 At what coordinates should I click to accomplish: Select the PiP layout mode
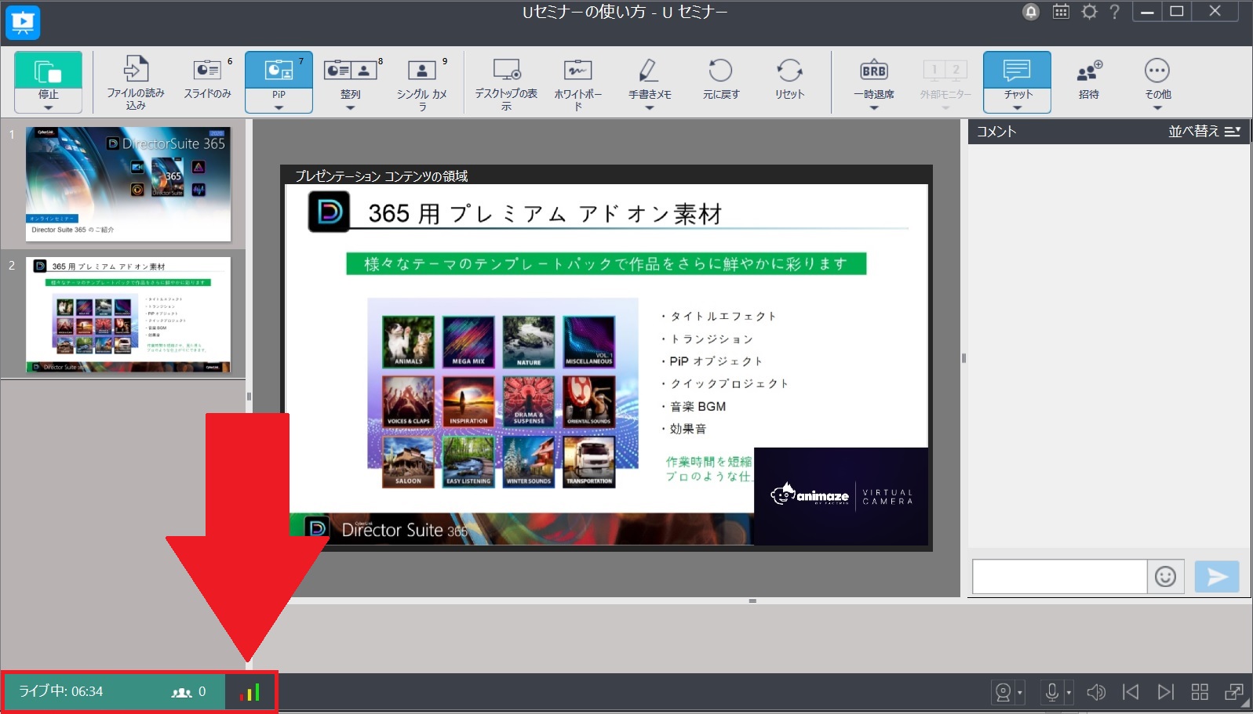(279, 77)
